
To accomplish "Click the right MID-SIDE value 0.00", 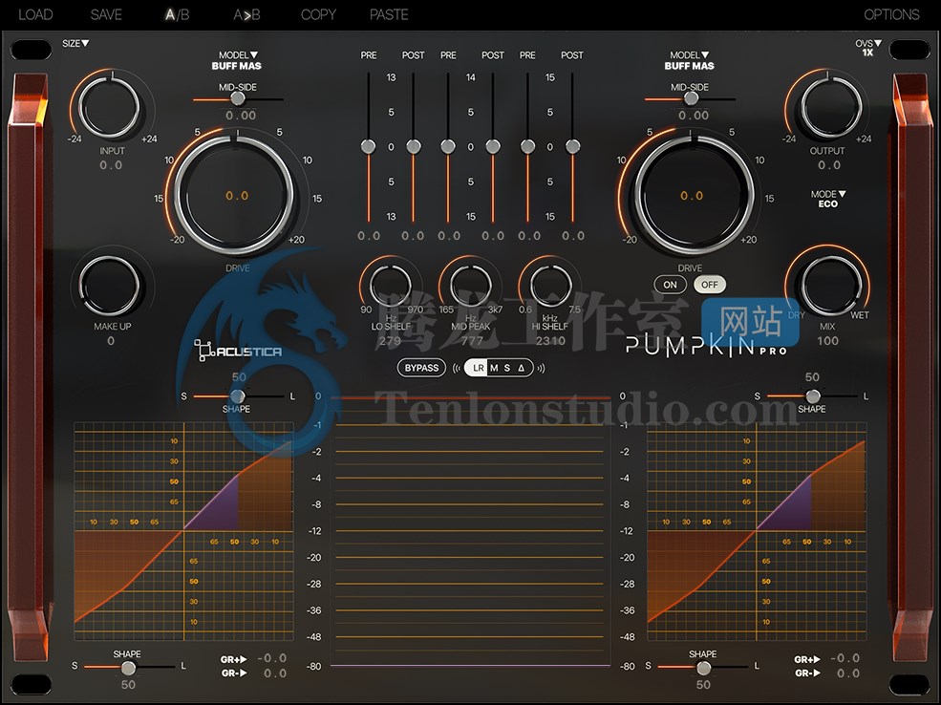I will point(694,116).
